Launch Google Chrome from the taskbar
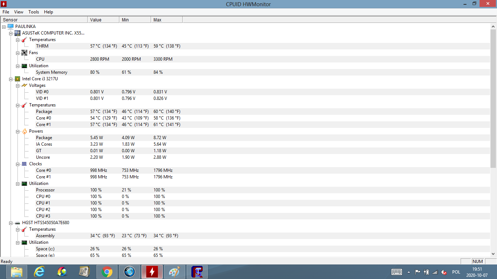This screenshot has width=497, height=279. point(107,272)
